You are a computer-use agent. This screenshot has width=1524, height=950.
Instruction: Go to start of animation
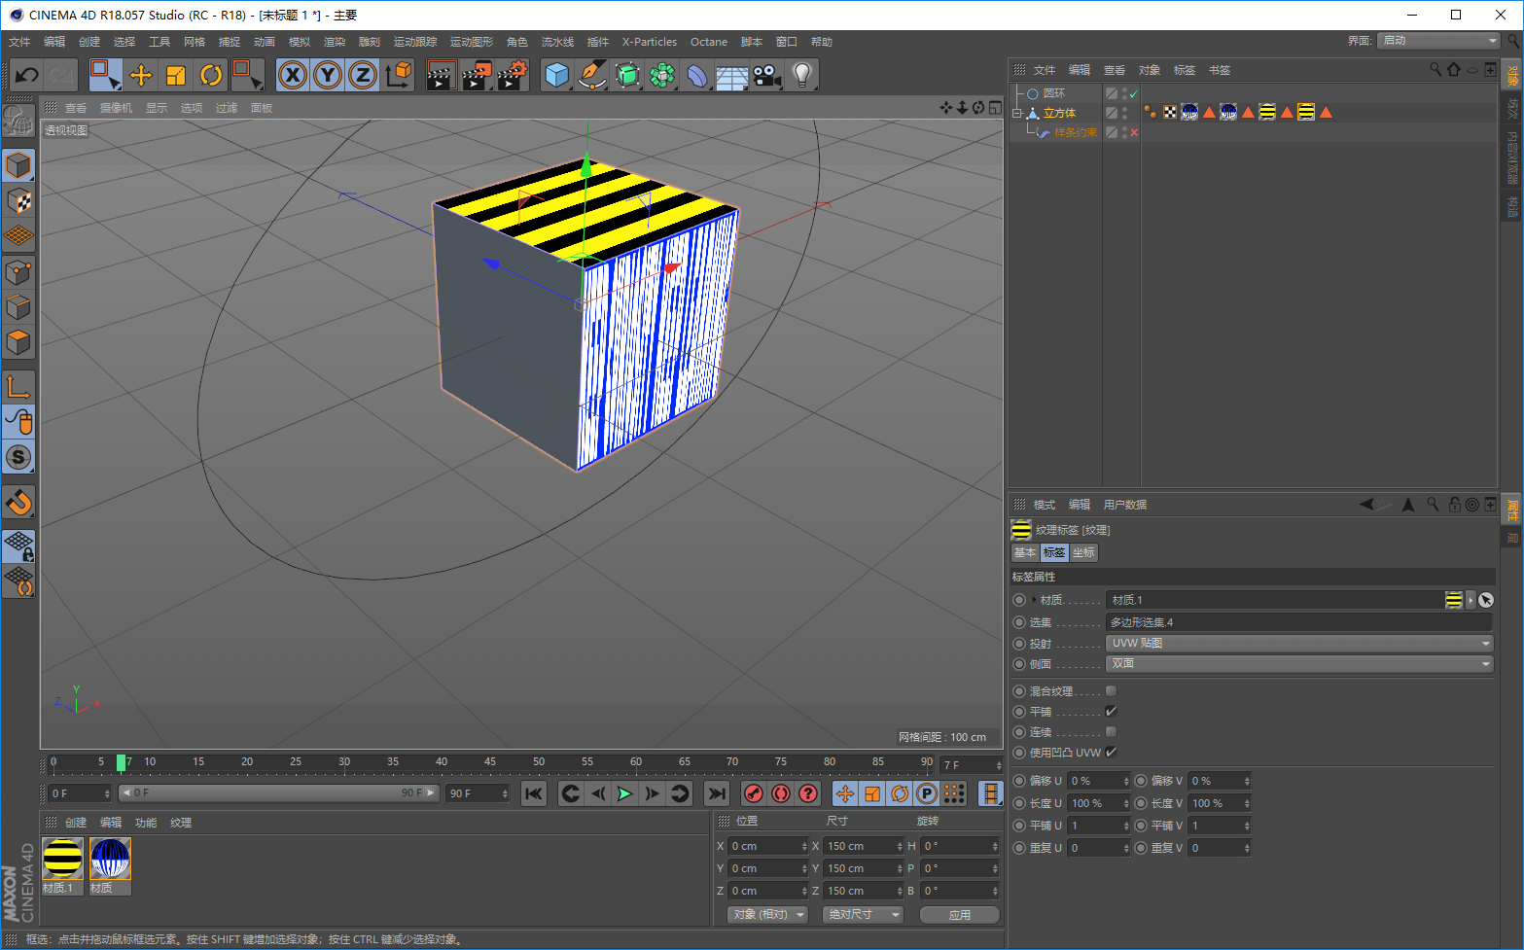533,793
